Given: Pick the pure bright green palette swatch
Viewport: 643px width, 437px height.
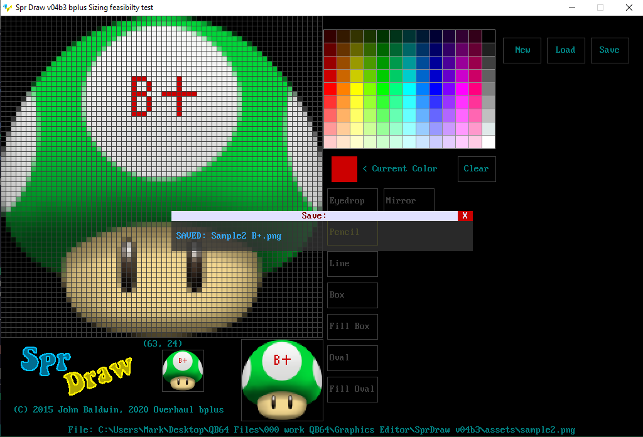Looking at the screenshot, I should pos(383,89).
